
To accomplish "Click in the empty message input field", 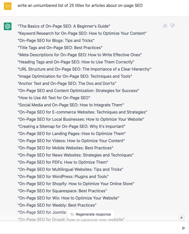I will tap(90, 228).
